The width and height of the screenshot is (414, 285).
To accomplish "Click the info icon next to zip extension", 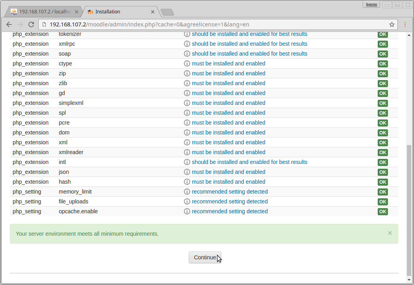I will click(187, 74).
